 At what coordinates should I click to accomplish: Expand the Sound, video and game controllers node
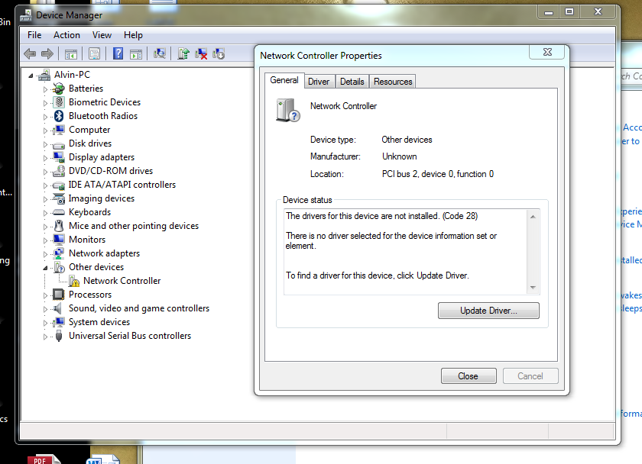click(x=47, y=308)
